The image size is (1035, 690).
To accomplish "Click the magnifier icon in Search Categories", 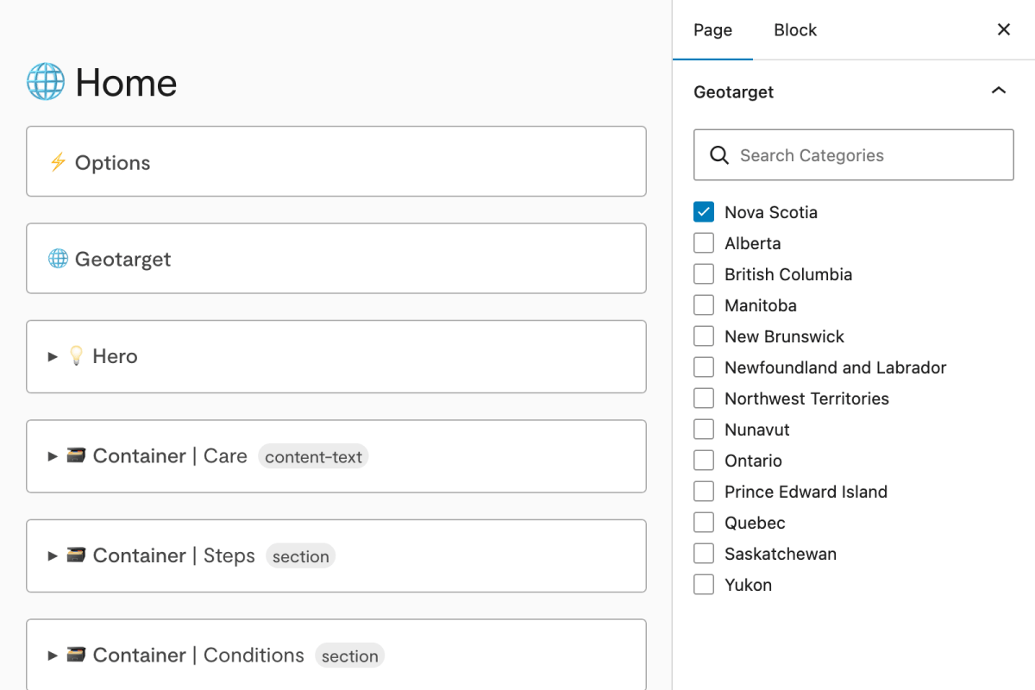I will (x=719, y=155).
